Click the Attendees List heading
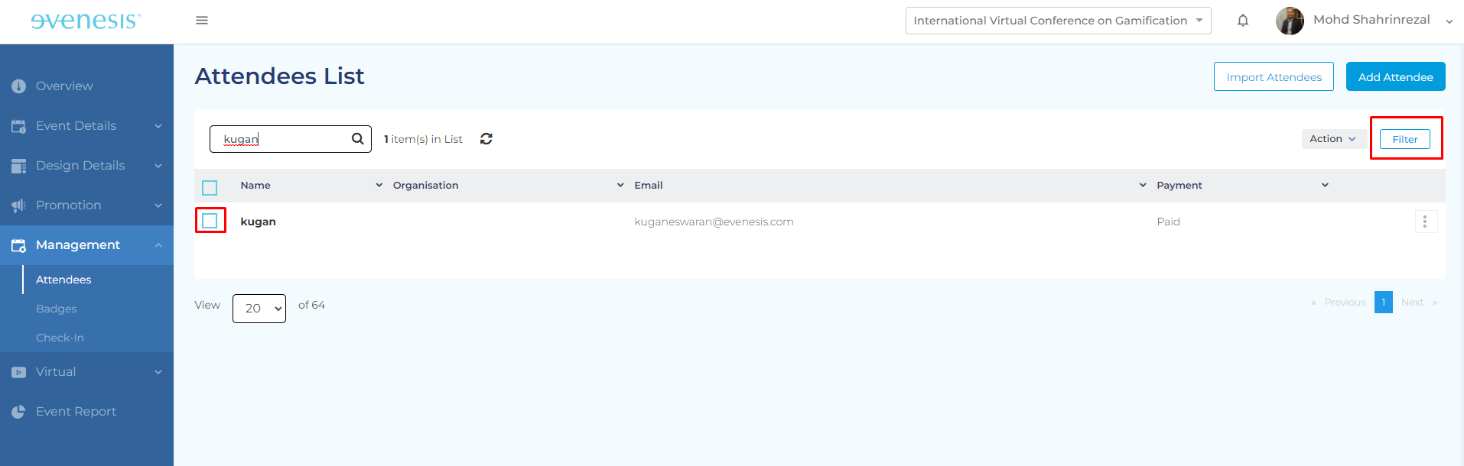The width and height of the screenshot is (1464, 466). (279, 76)
